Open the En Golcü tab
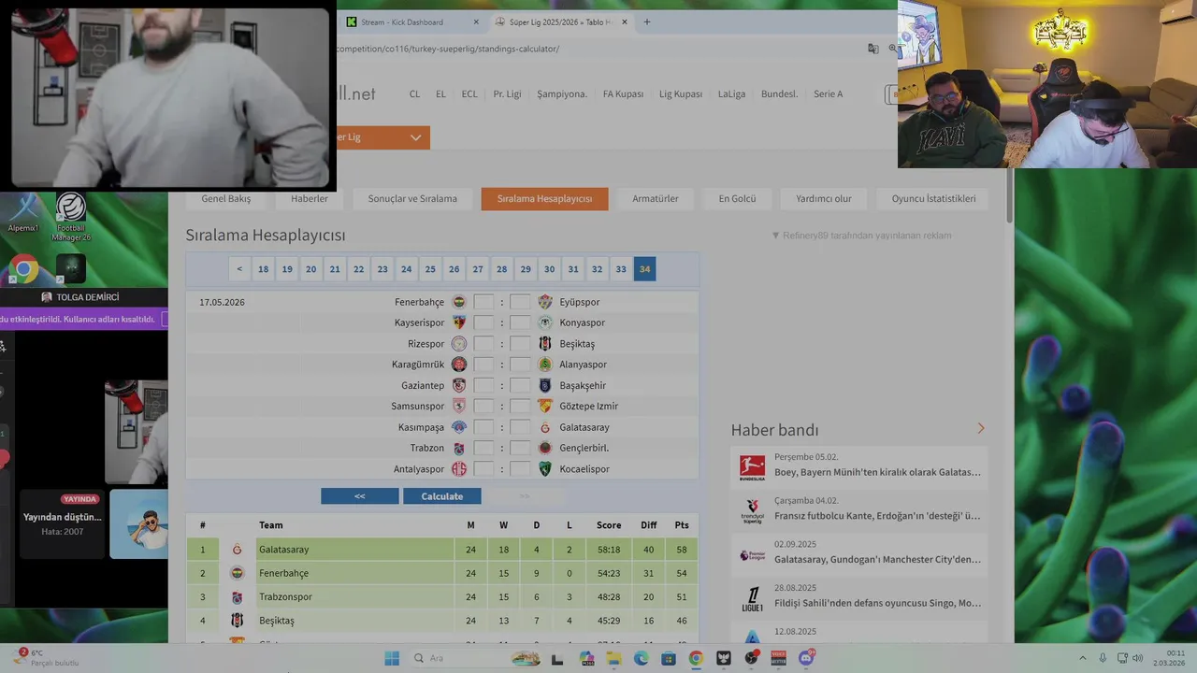Image resolution: width=1197 pixels, height=673 pixels. coord(737,198)
